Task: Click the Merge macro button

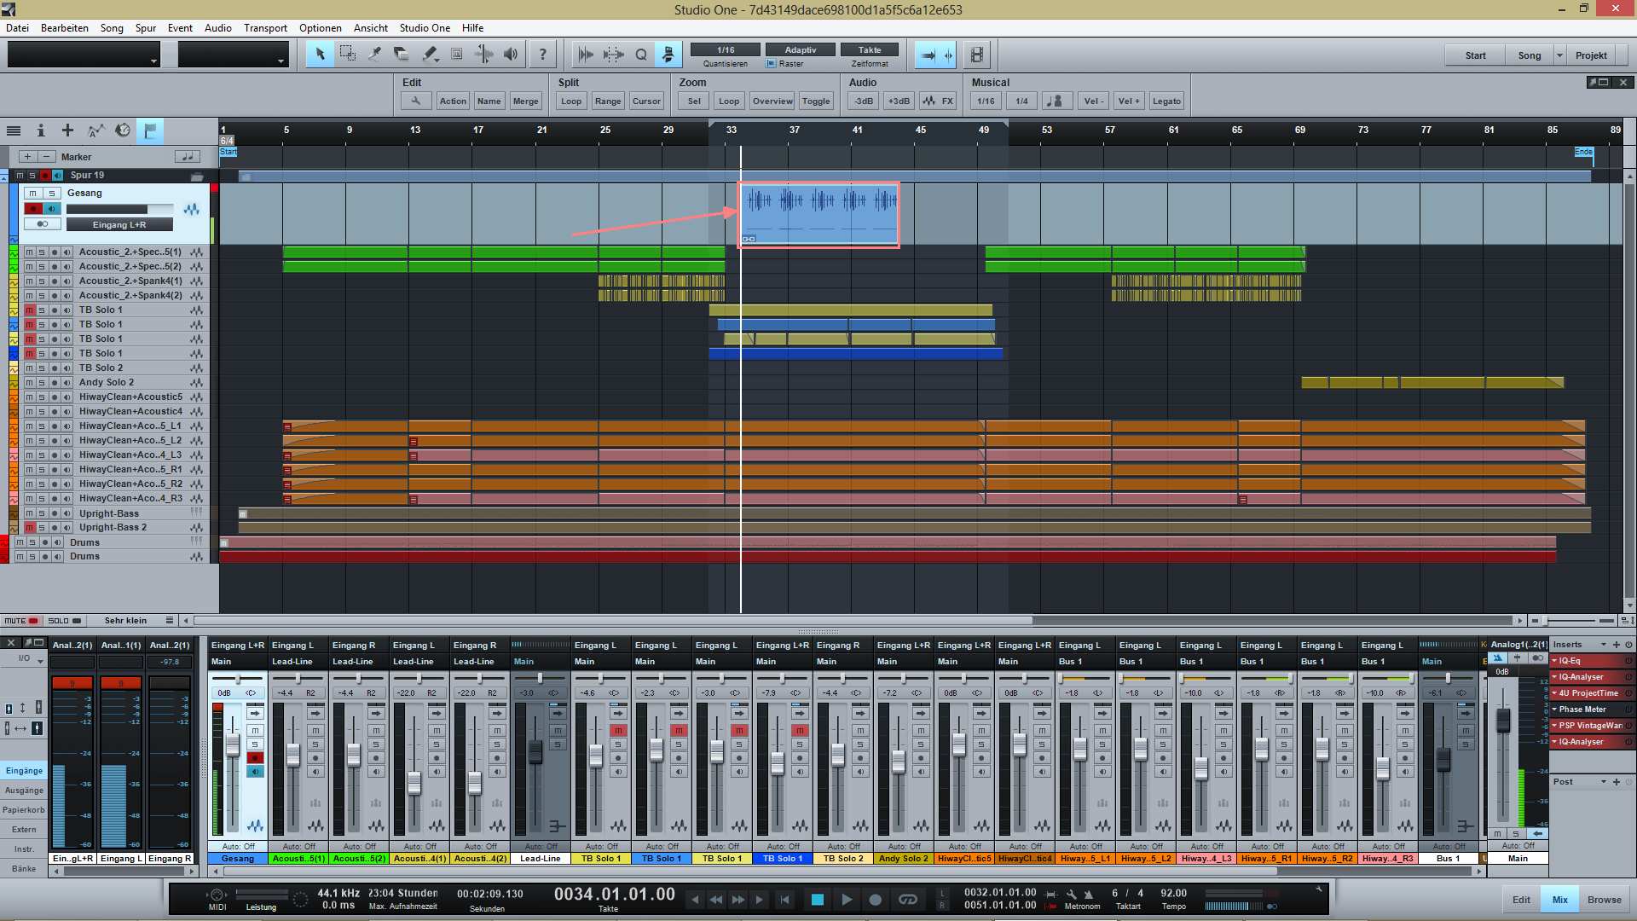Action: 525,101
